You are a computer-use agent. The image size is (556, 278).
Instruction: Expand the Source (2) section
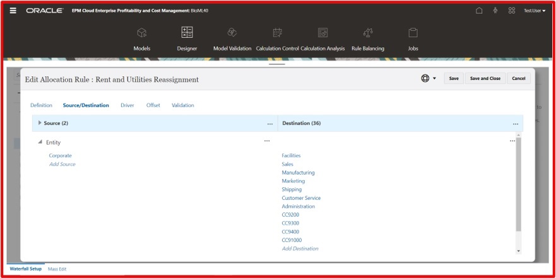[x=40, y=123]
